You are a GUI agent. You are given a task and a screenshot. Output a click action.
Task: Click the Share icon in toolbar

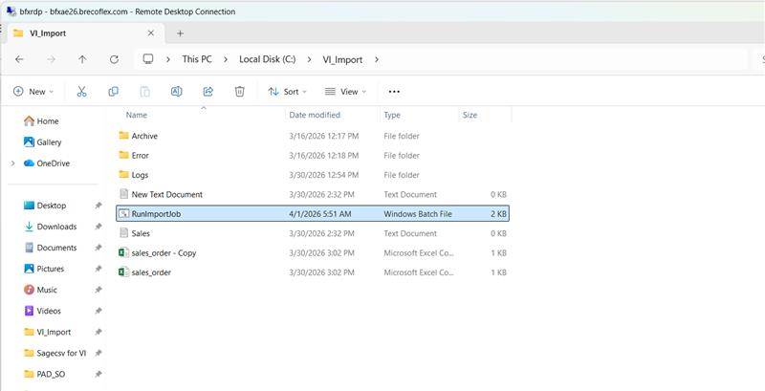pos(208,92)
